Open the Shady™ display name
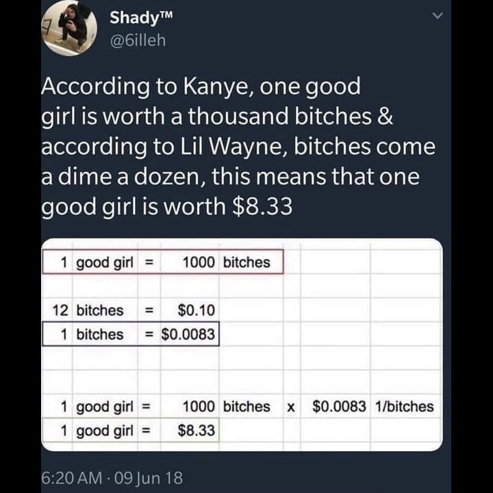This screenshot has width=493, height=493. pyautogui.click(x=141, y=18)
